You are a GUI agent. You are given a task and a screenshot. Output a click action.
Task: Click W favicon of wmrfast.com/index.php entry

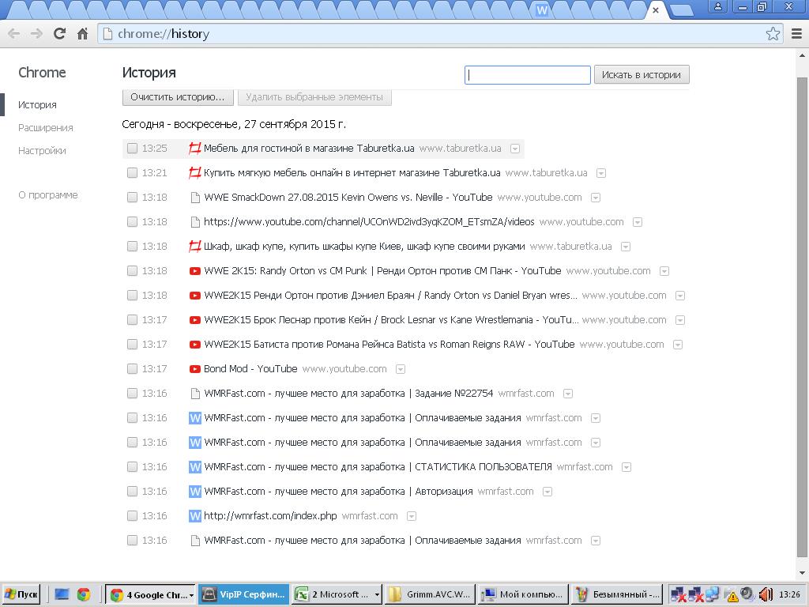(x=194, y=516)
